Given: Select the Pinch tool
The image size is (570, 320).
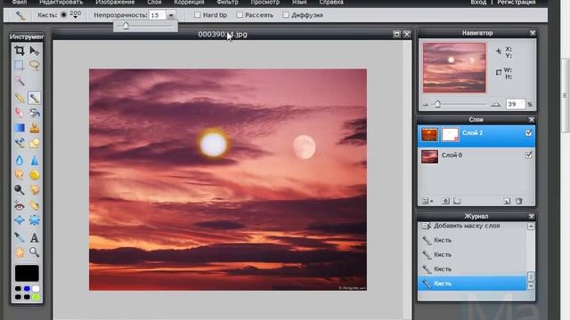Looking at the screenshot, I should (x=35, y=220).
